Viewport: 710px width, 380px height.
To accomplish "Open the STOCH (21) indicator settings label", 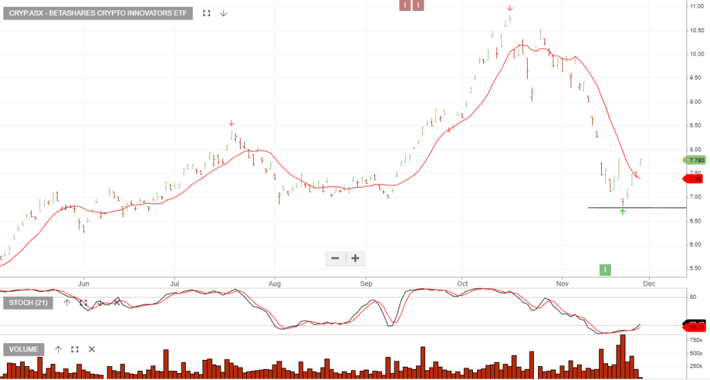I will point(28,302).
